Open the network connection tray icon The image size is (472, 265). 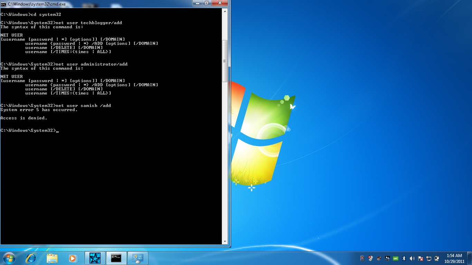coord(429,258)
